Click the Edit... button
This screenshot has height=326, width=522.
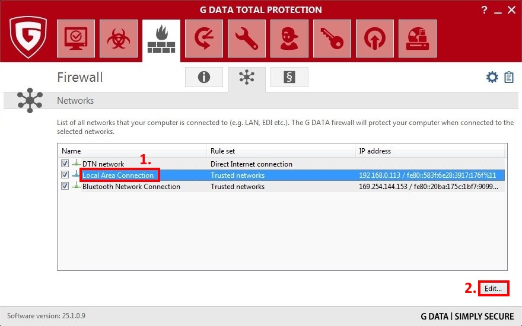tap(494, 289)
